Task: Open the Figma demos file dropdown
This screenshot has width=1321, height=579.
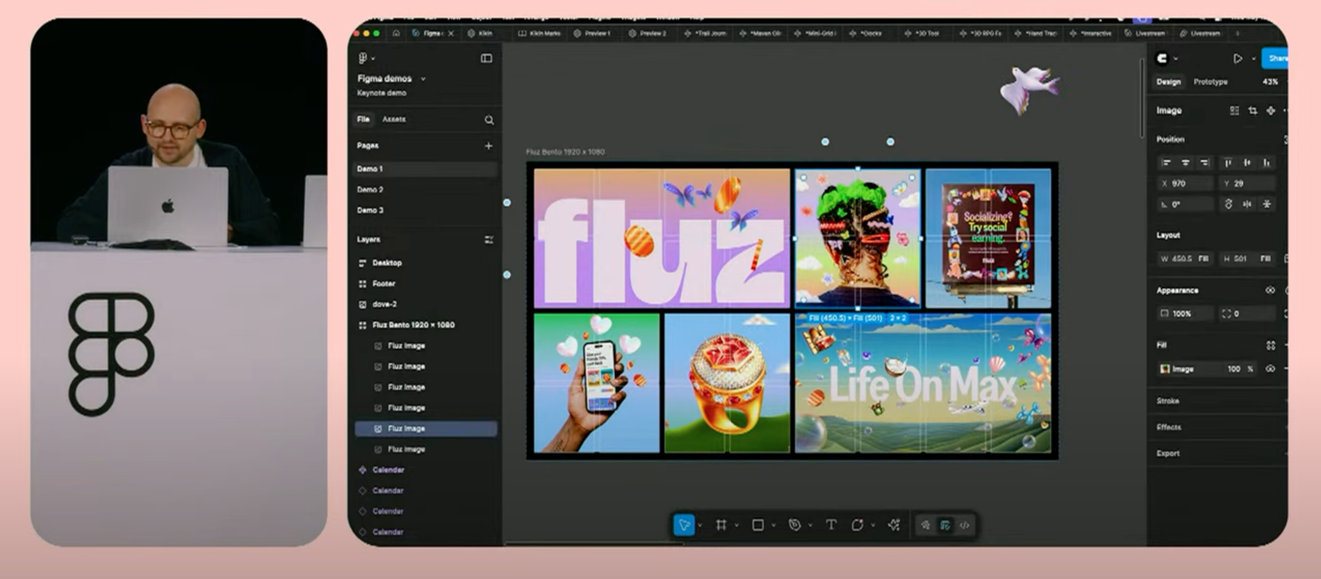Action: (423, 79)
